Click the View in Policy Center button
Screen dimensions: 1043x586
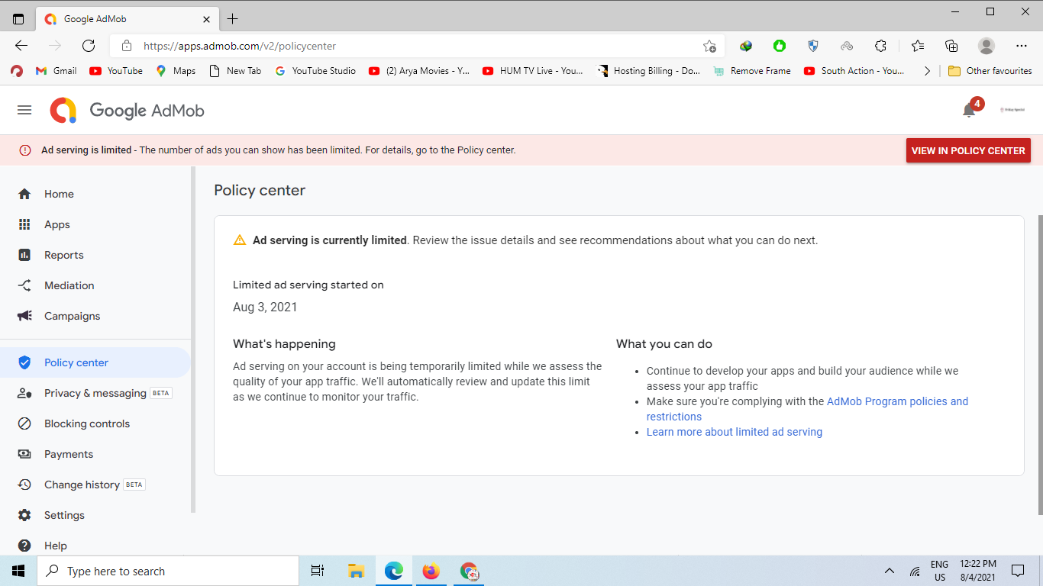[x=968, y=150]
